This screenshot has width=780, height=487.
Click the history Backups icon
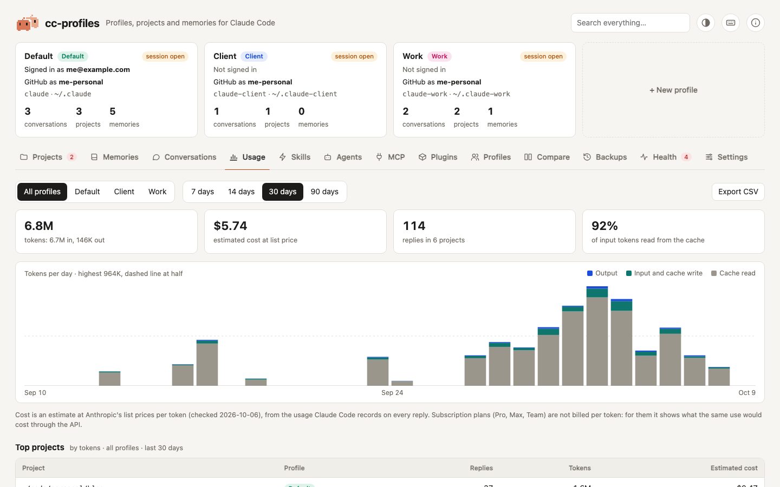[x=587, y=157]
